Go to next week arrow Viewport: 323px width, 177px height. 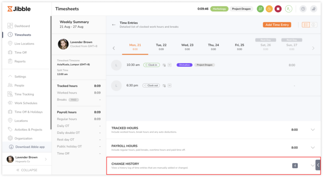pos(313,48)
